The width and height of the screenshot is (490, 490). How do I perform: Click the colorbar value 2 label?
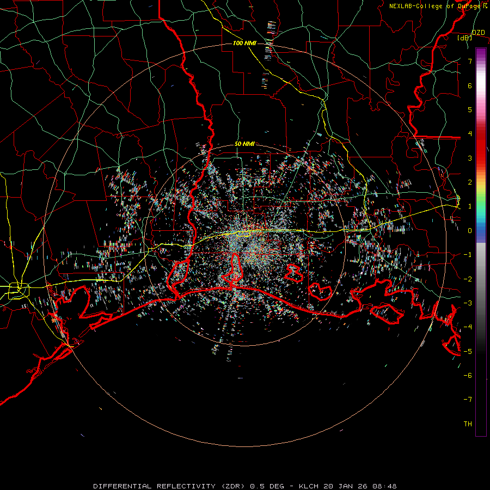point(470,182)
